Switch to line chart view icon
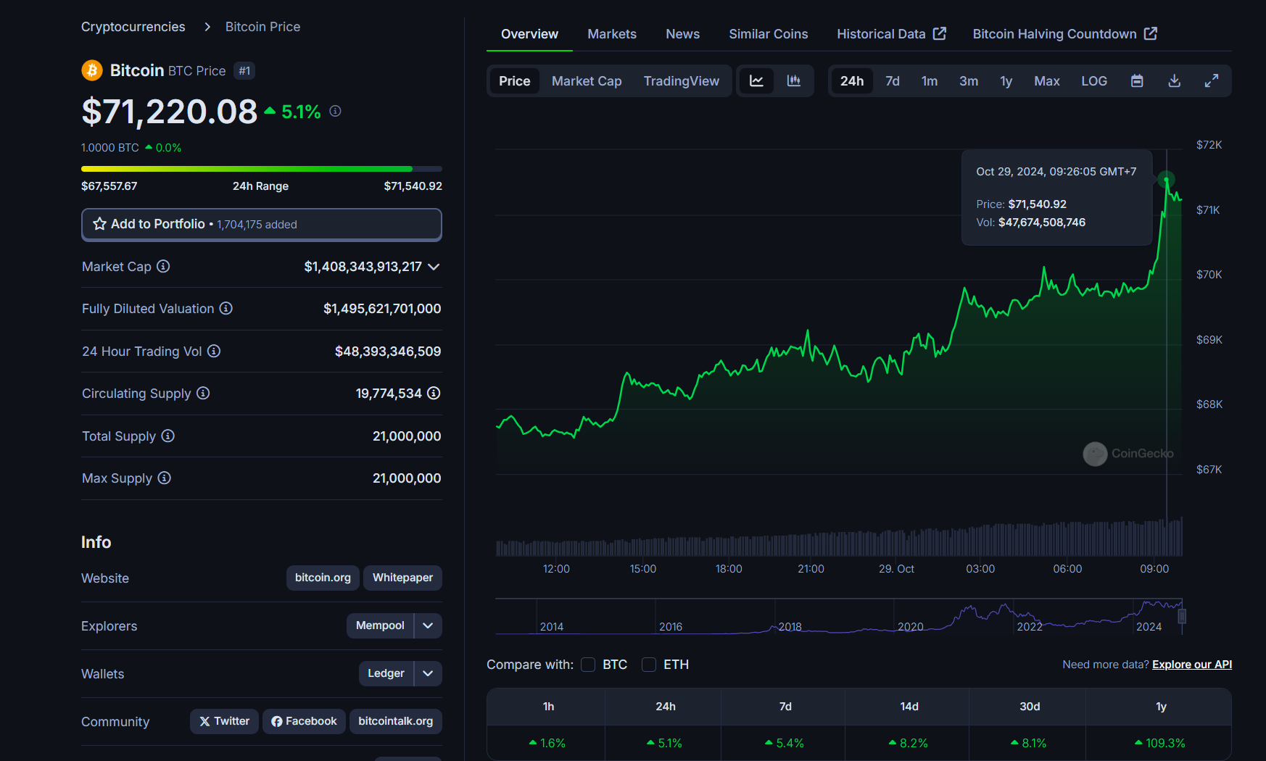The width and height of the screenshot is (1266, 761). coord(756,81)
